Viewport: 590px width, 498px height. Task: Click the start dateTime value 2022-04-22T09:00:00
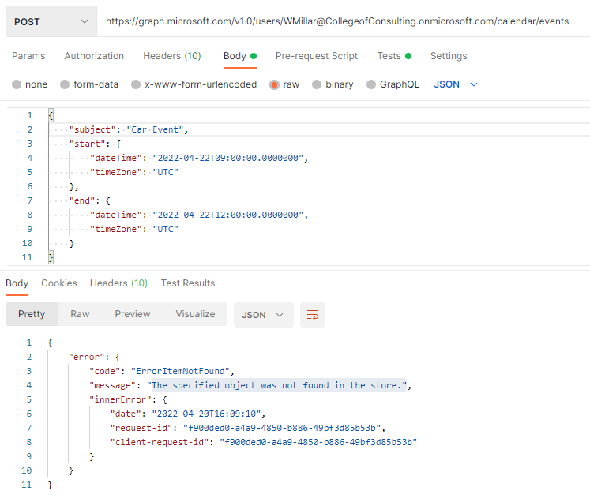(227, 158)
